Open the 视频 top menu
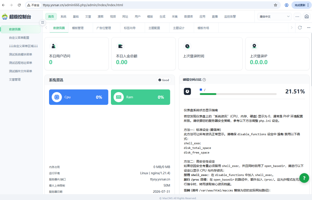Screen dimensions: 312x200 pos(113,17)
